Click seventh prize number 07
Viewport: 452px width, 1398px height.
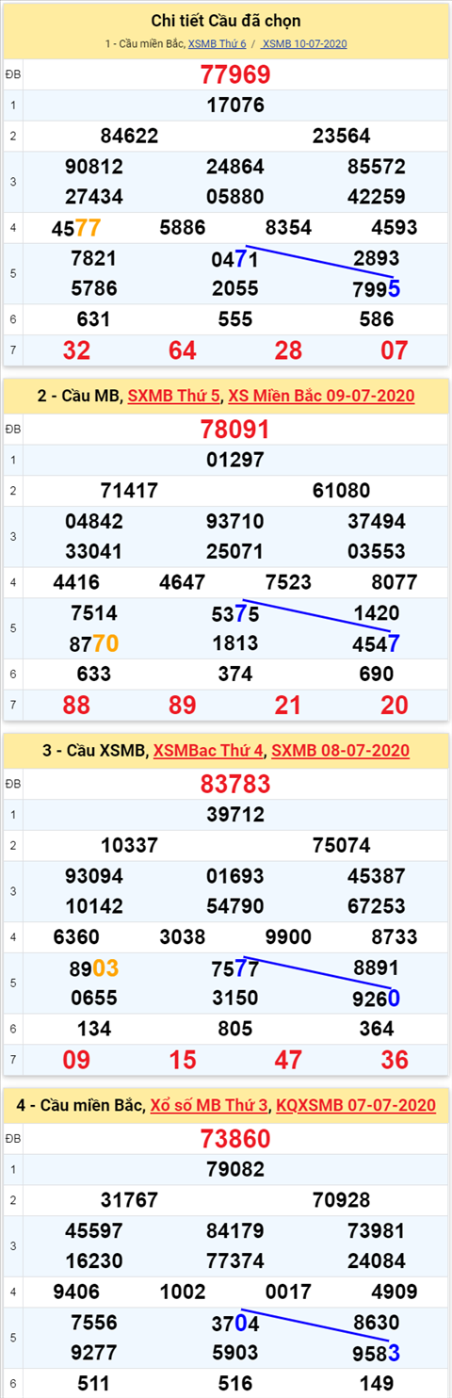(x=395, y=350)
